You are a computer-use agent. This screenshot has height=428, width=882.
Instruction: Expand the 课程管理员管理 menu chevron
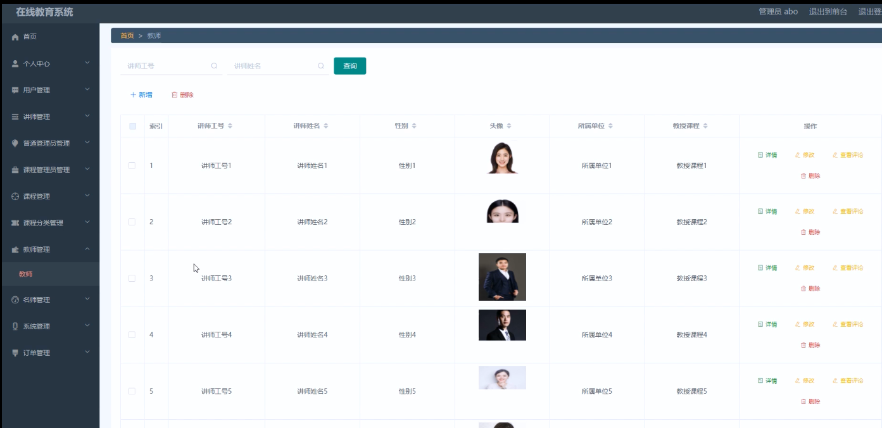87,170
